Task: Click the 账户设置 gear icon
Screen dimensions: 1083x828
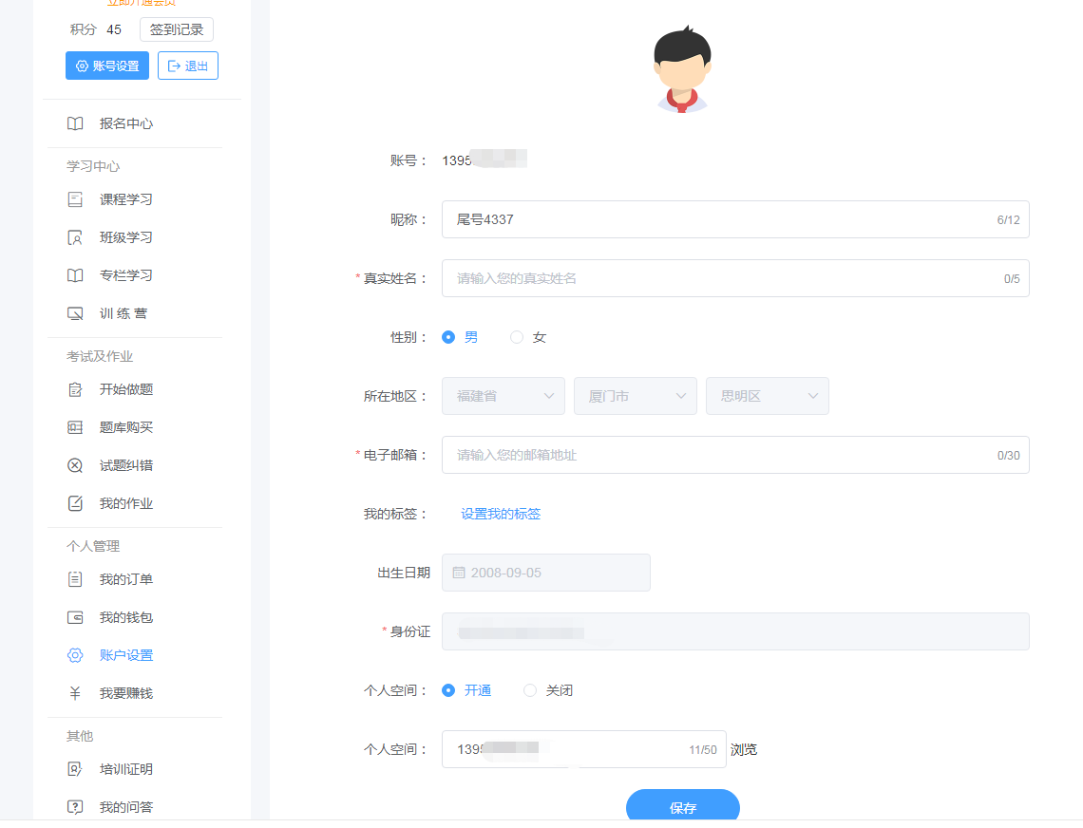Action: pyautogui.click(x=75, y=655)
